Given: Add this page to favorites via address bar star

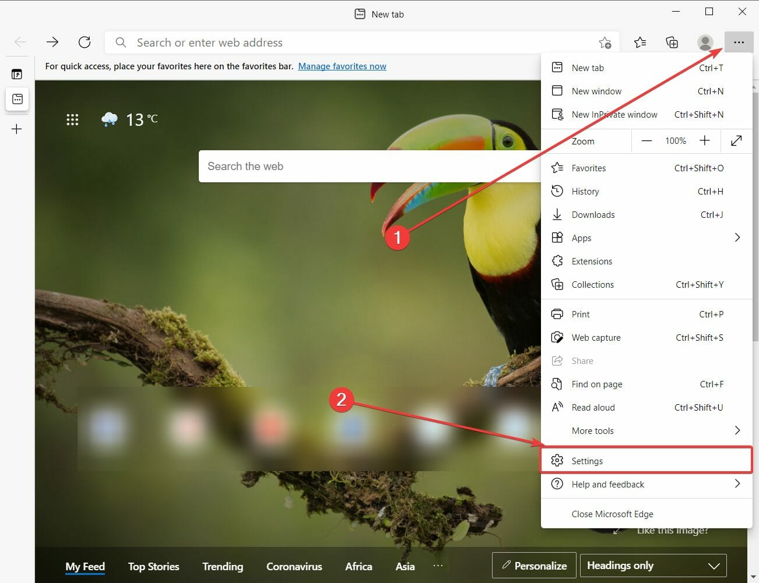Looking at the screenshot, I should pos(606,43).
